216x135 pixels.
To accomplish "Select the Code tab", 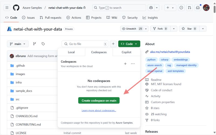I will pos(11,18).
